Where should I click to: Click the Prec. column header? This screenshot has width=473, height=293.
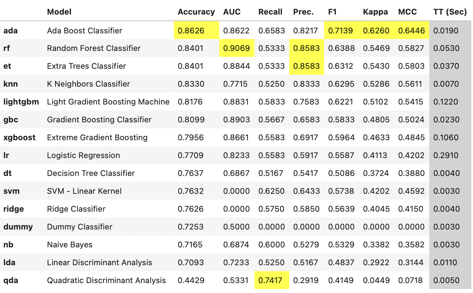pyautogui.click(x=303, y=12)
